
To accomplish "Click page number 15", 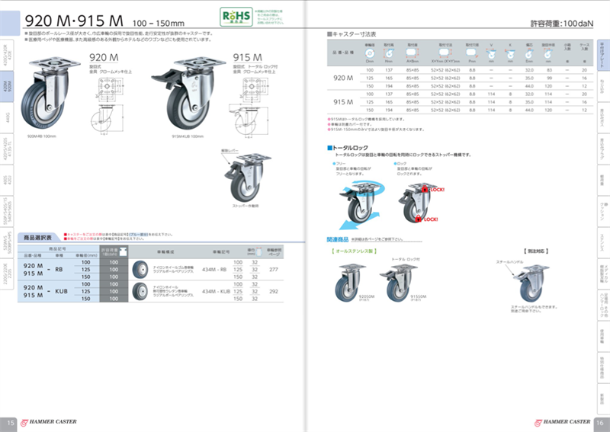I will tap(11, 423).
